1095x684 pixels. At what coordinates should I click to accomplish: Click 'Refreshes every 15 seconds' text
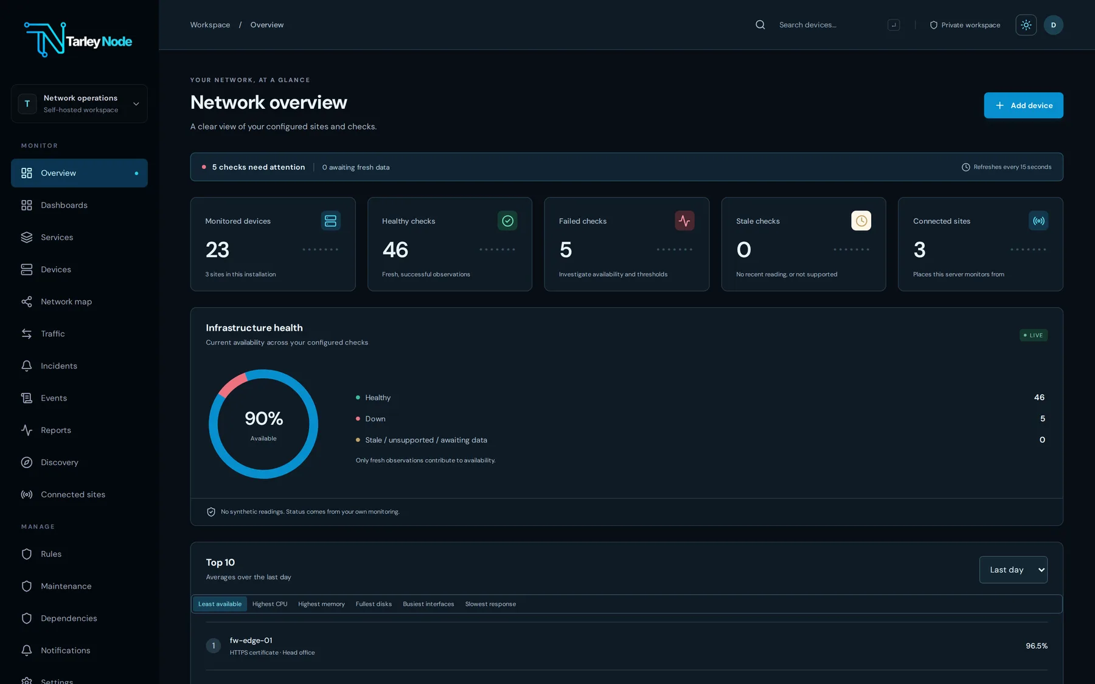[1012, 167]
